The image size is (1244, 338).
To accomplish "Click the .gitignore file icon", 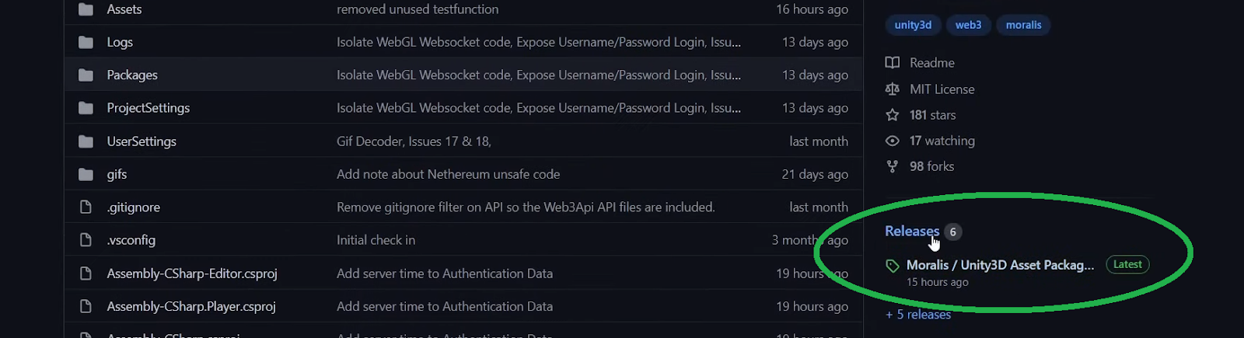I will [x=86, y=207].
